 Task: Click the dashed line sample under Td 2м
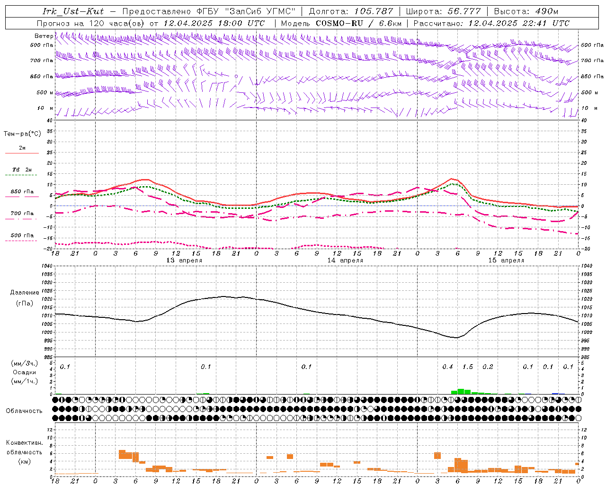click(22, 175)
